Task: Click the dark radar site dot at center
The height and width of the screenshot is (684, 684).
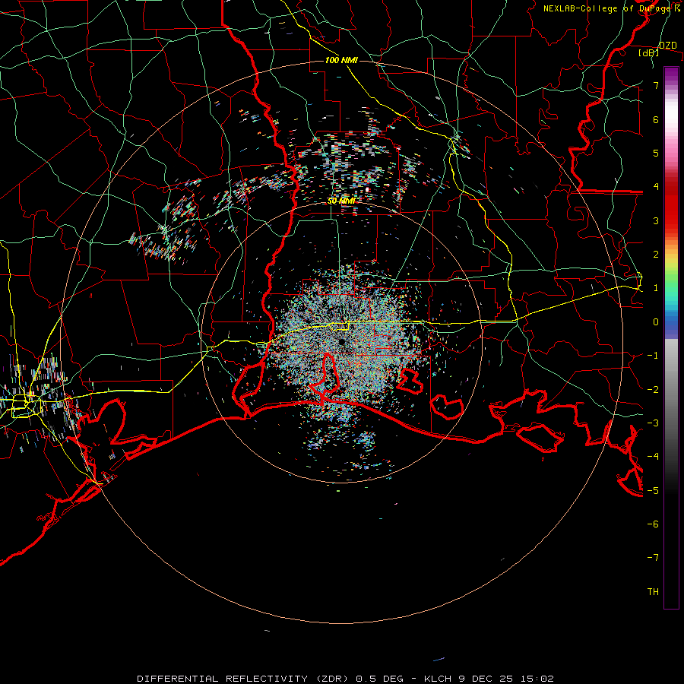Action: (341, 342)
